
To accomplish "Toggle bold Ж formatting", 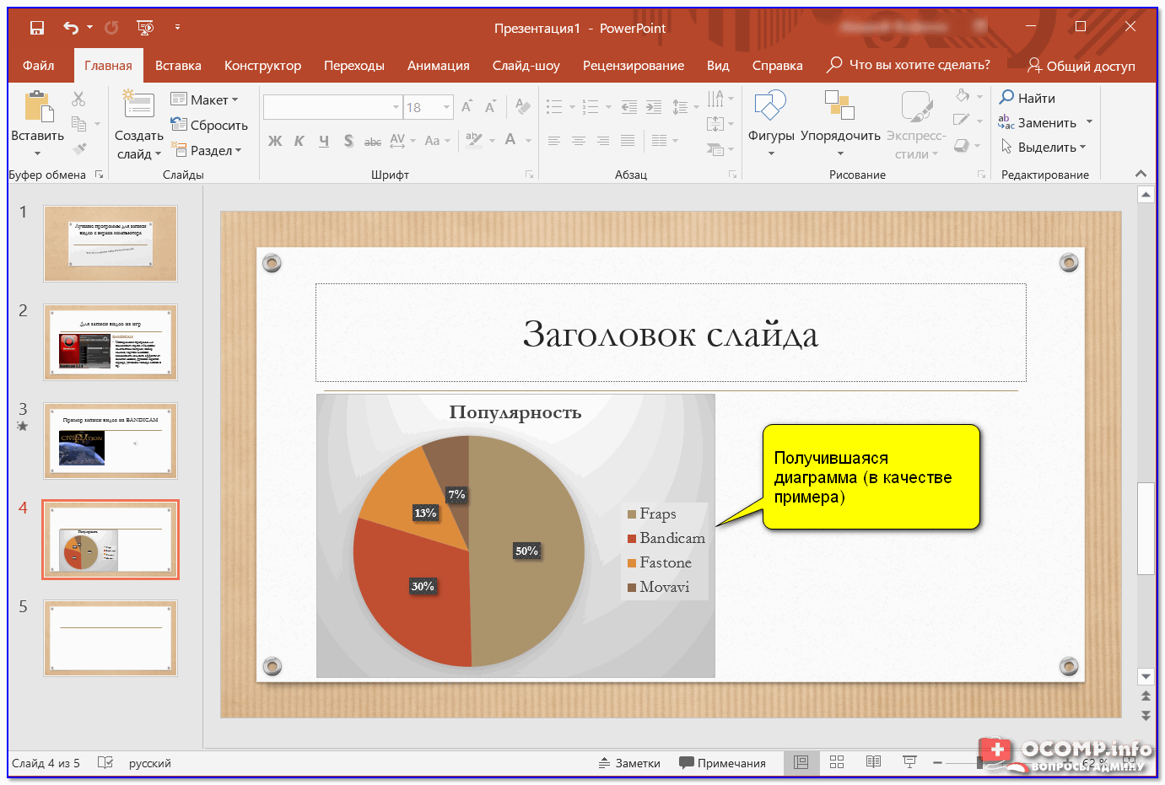I will 275,141.
